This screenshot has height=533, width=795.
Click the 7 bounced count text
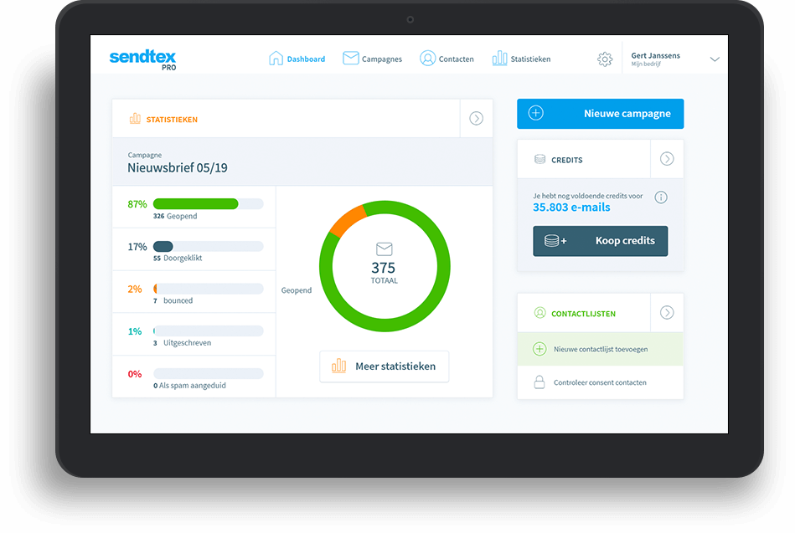click(173, 300)
